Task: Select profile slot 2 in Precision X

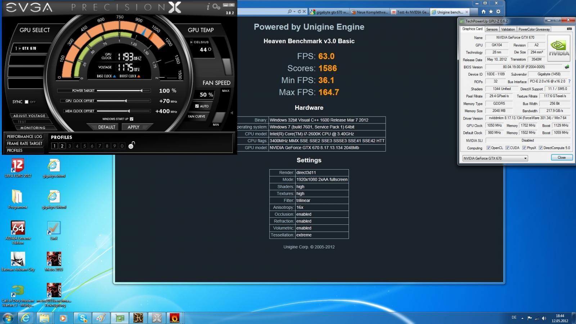Action: click(x=62, y=146)
